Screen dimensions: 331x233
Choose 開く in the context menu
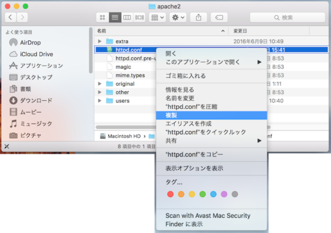[x=211, y=53]
